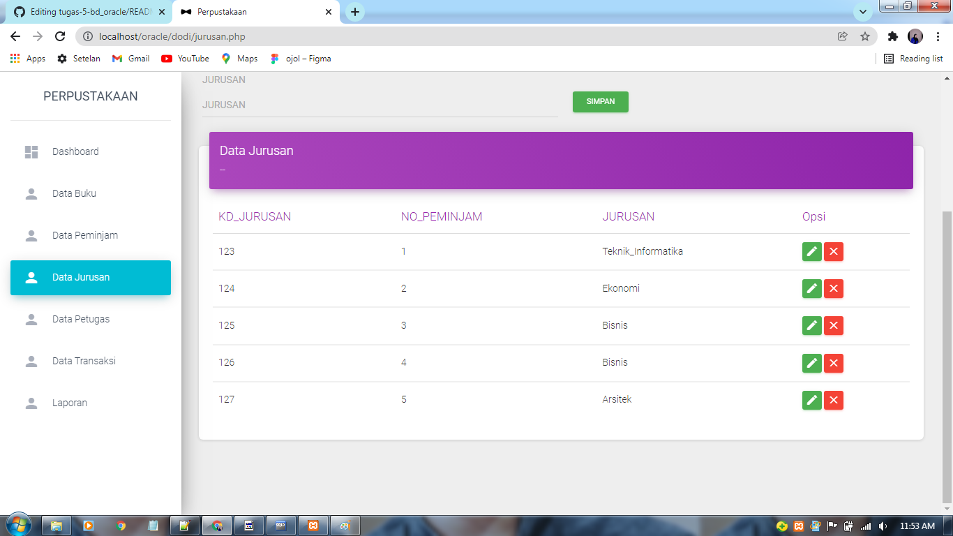This screenshot has width=953, height=536.
Task: Delete the record with KD_JURUSAN 126
Action: pyautogui.click(x=834, y=363)
